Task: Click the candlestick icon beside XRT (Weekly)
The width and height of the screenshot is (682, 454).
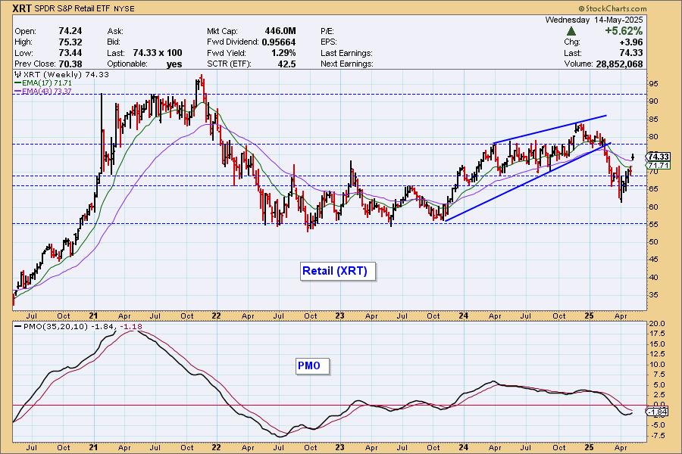Action: pyautogui.click(x=18, y=74)
